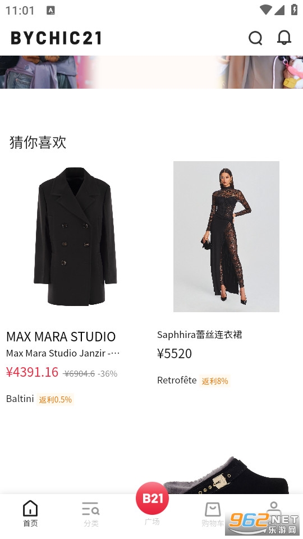Viewport: 303px width, 539px height.
Task: Select the MAX MARA STUDIO brand title
Action: point(61,336)
